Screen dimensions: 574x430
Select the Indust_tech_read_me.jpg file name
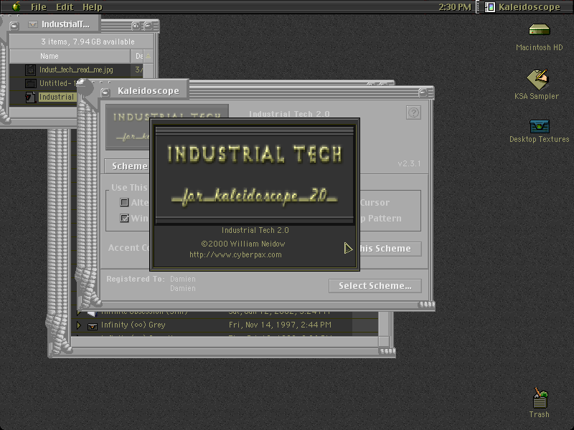click(x=76, y=70)
